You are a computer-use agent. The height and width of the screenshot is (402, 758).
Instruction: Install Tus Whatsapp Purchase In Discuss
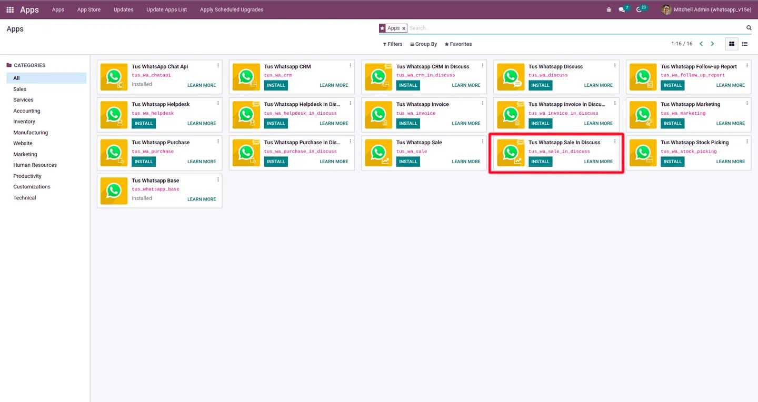tap(276, 162)
